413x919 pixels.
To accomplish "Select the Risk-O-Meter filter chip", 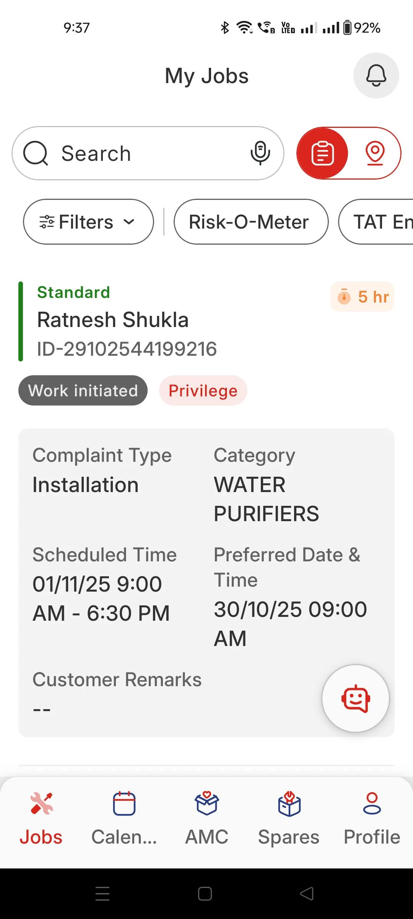I will (x=251, y=222).
